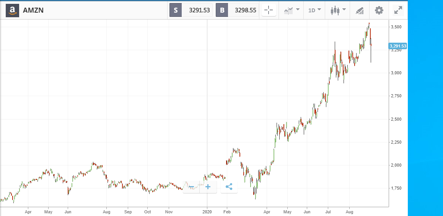Viewport: 443px width, 216px height.
Task: Open the candlestick chart type dropdown
Action: click(x=338, y=10)
